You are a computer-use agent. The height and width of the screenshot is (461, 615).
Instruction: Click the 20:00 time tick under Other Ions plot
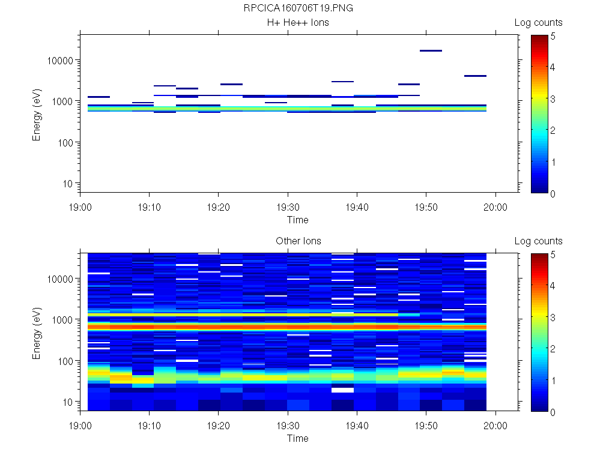click(495, 426)
